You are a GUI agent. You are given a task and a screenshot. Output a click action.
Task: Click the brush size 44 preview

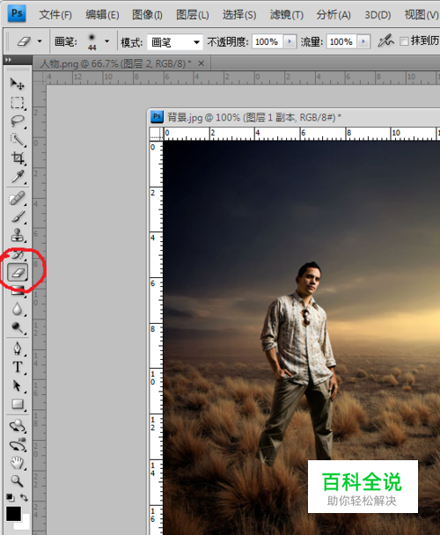click(x=92, y=41)
